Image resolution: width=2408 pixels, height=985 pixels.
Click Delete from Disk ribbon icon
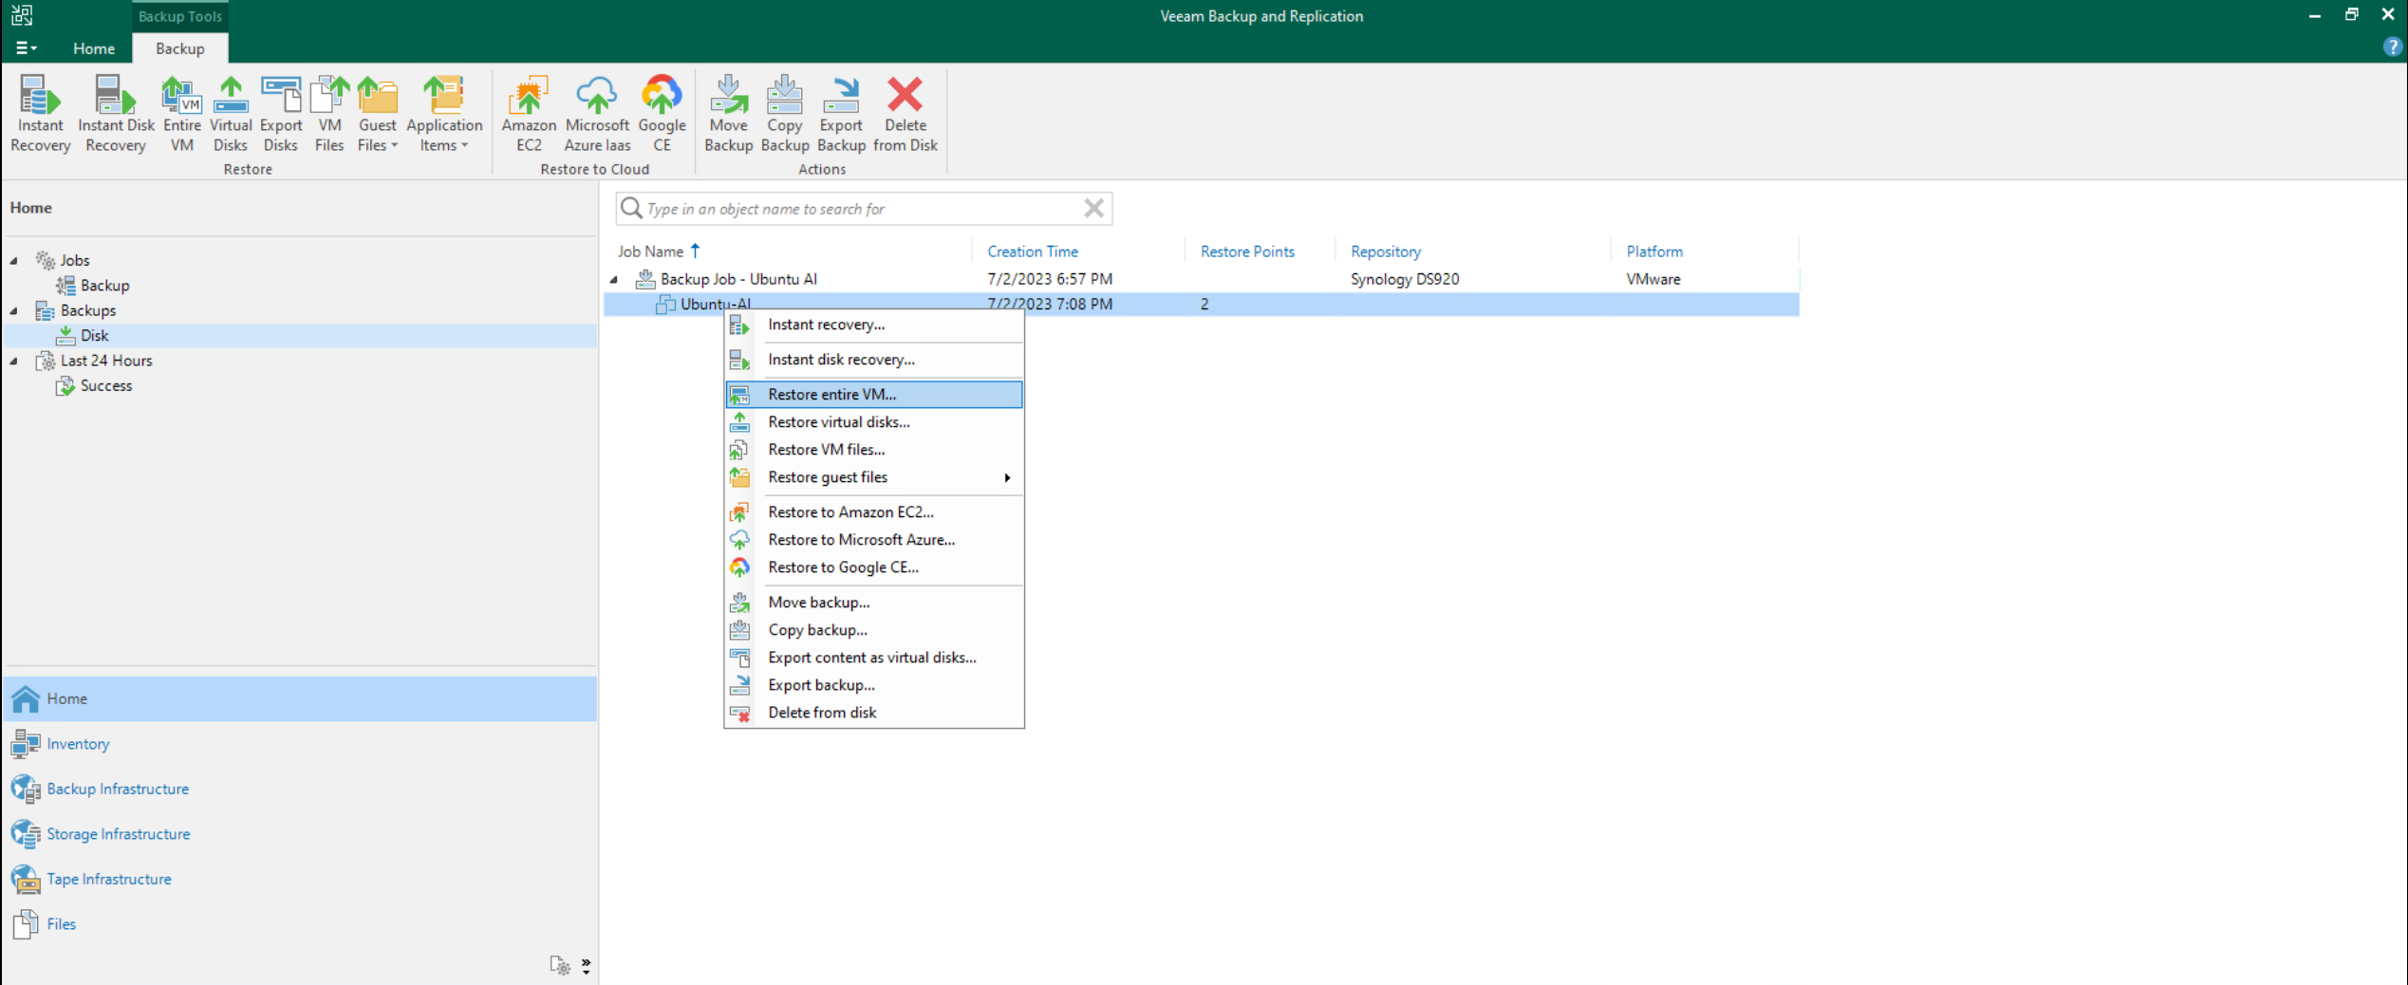click(x=905, y=114)
